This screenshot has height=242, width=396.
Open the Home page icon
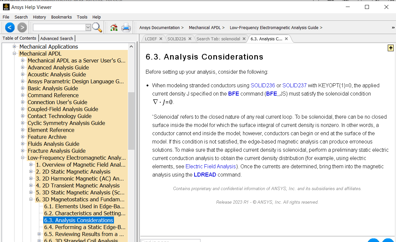coord(114,27)
